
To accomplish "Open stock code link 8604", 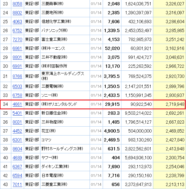I will (x=17, y=149).
